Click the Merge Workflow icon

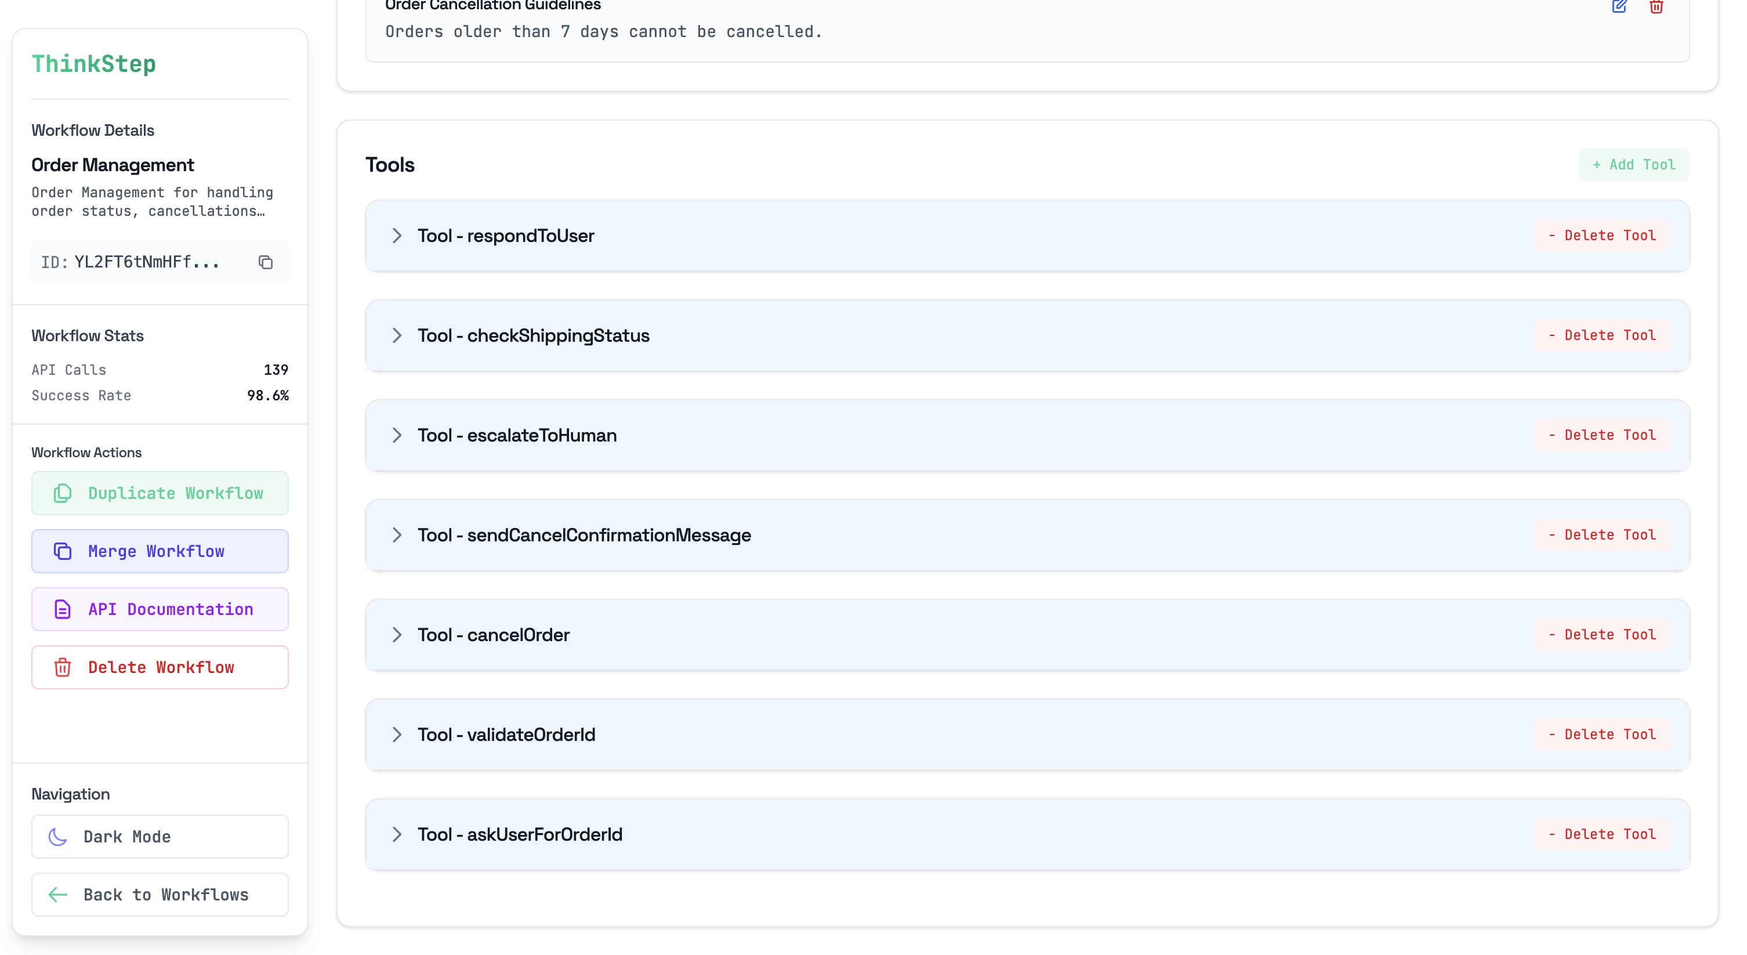63,551
